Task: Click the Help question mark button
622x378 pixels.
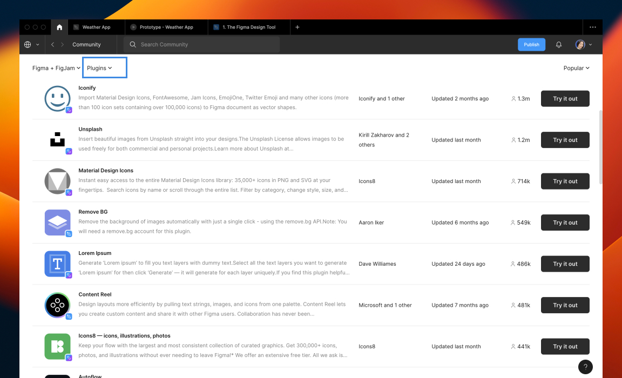Action: click(x=585, y=367)
